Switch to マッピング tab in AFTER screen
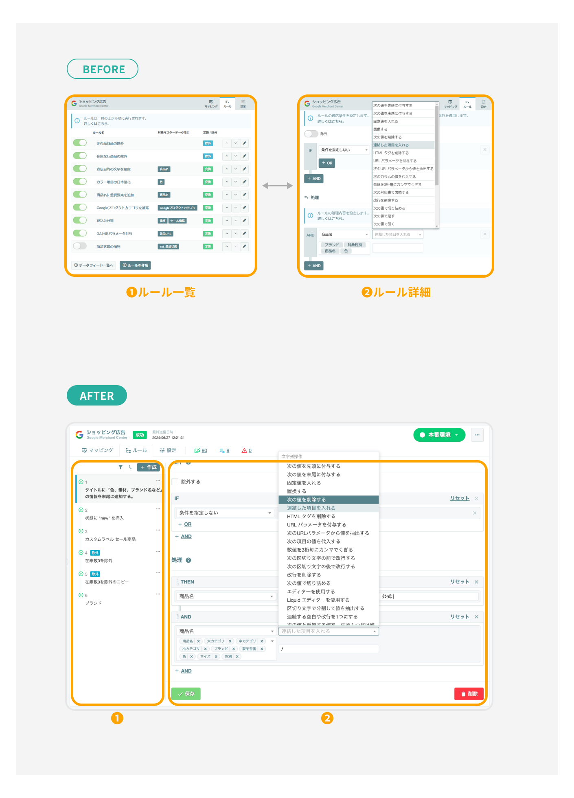Image resolution: width=574 pixels, height=798 pixels. tap(97, 450)
